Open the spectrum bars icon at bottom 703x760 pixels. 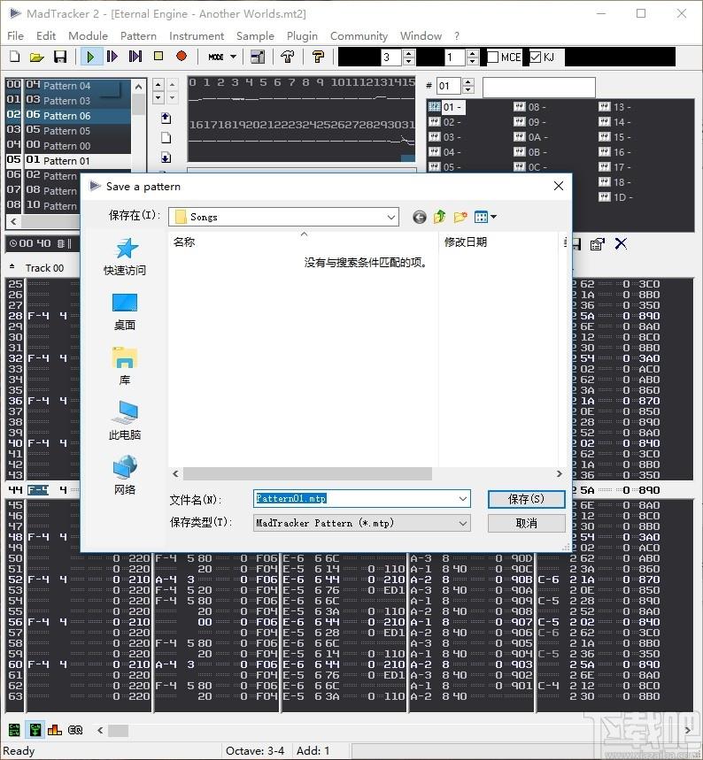click(x=54, y=730)
